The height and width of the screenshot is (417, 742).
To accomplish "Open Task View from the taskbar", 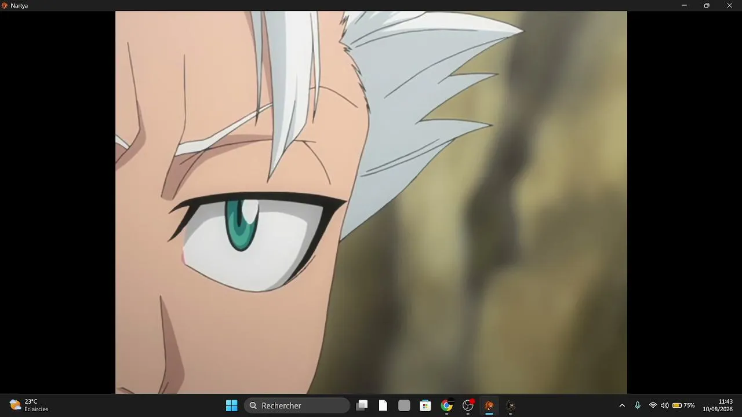I will click(362, 405).
